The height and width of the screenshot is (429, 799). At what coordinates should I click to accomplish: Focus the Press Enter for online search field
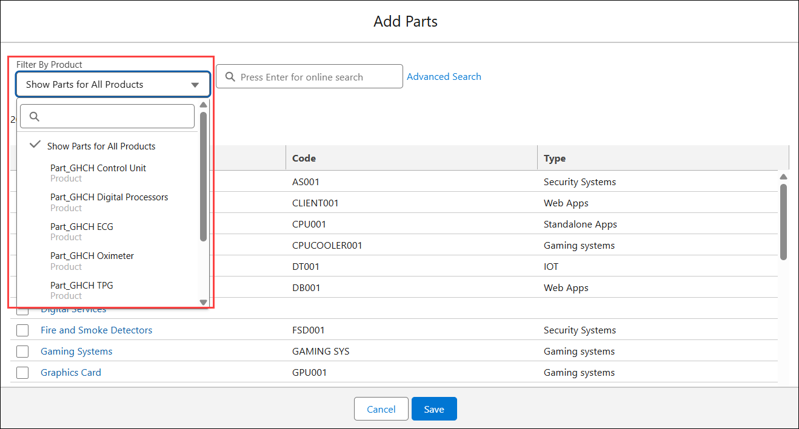(x=309, y=76)
